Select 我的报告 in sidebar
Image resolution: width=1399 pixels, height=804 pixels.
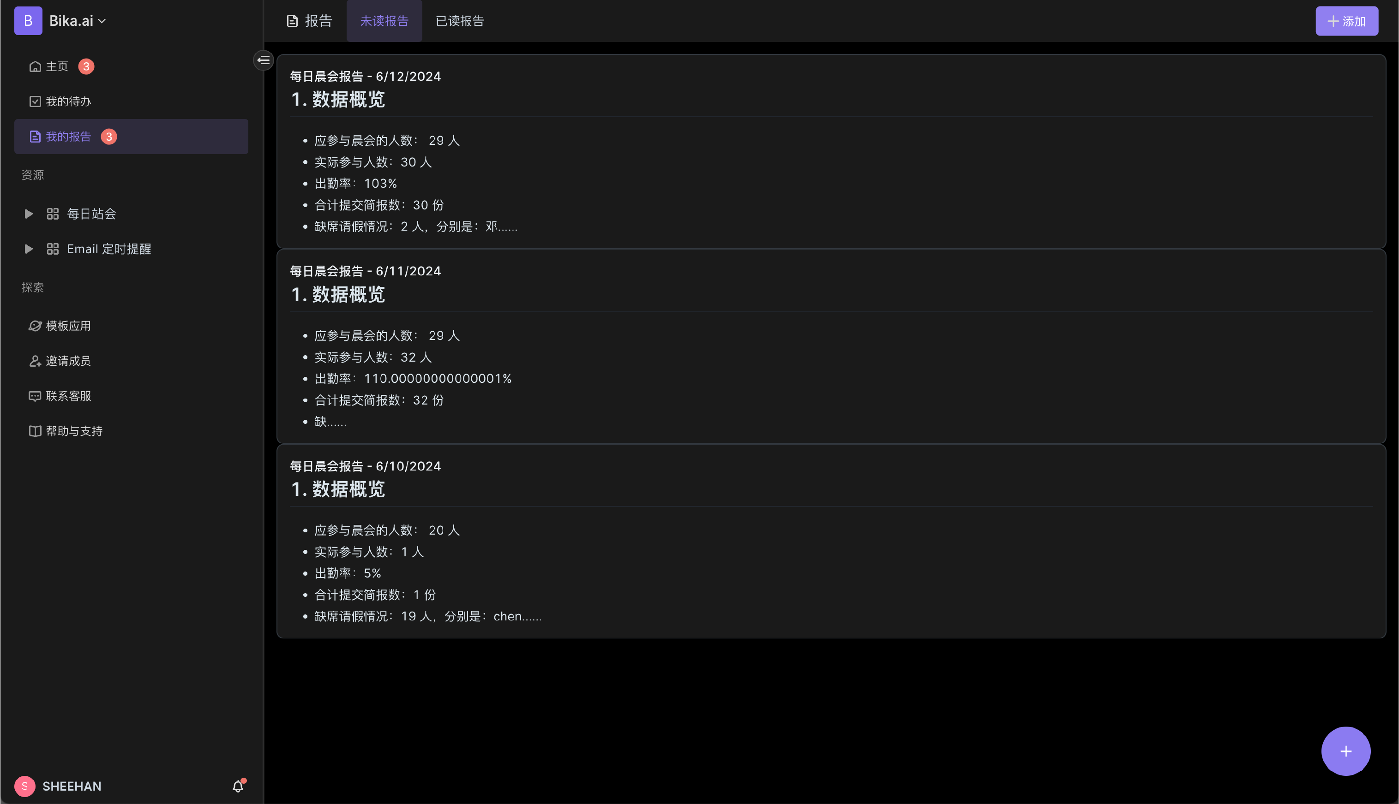click(131, 137)
